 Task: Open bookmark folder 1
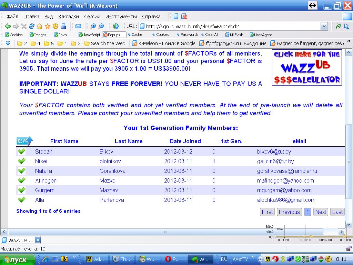pyautogui.click(x=62, y=43)
